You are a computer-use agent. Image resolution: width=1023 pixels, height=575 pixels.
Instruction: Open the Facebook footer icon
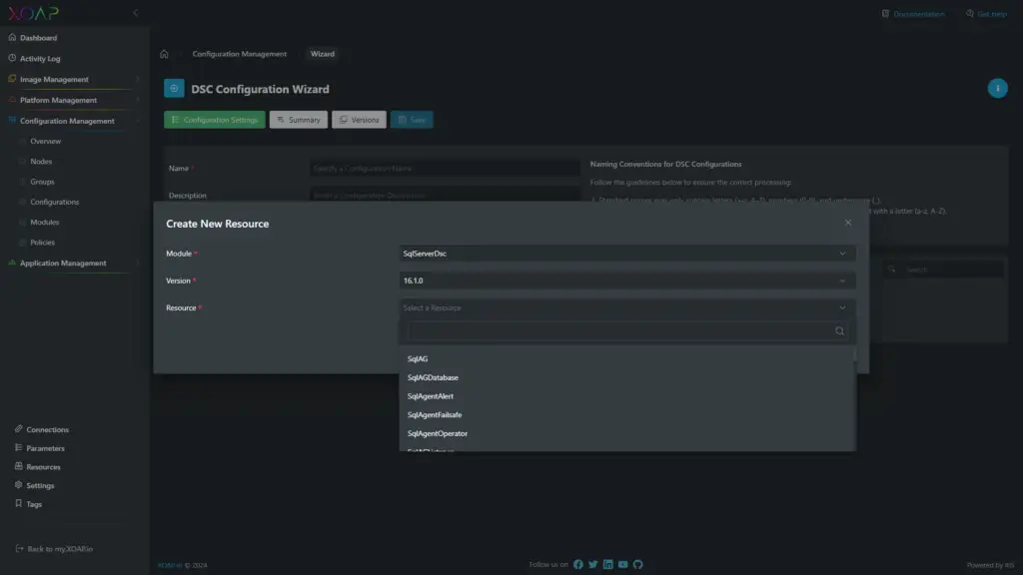578,565
